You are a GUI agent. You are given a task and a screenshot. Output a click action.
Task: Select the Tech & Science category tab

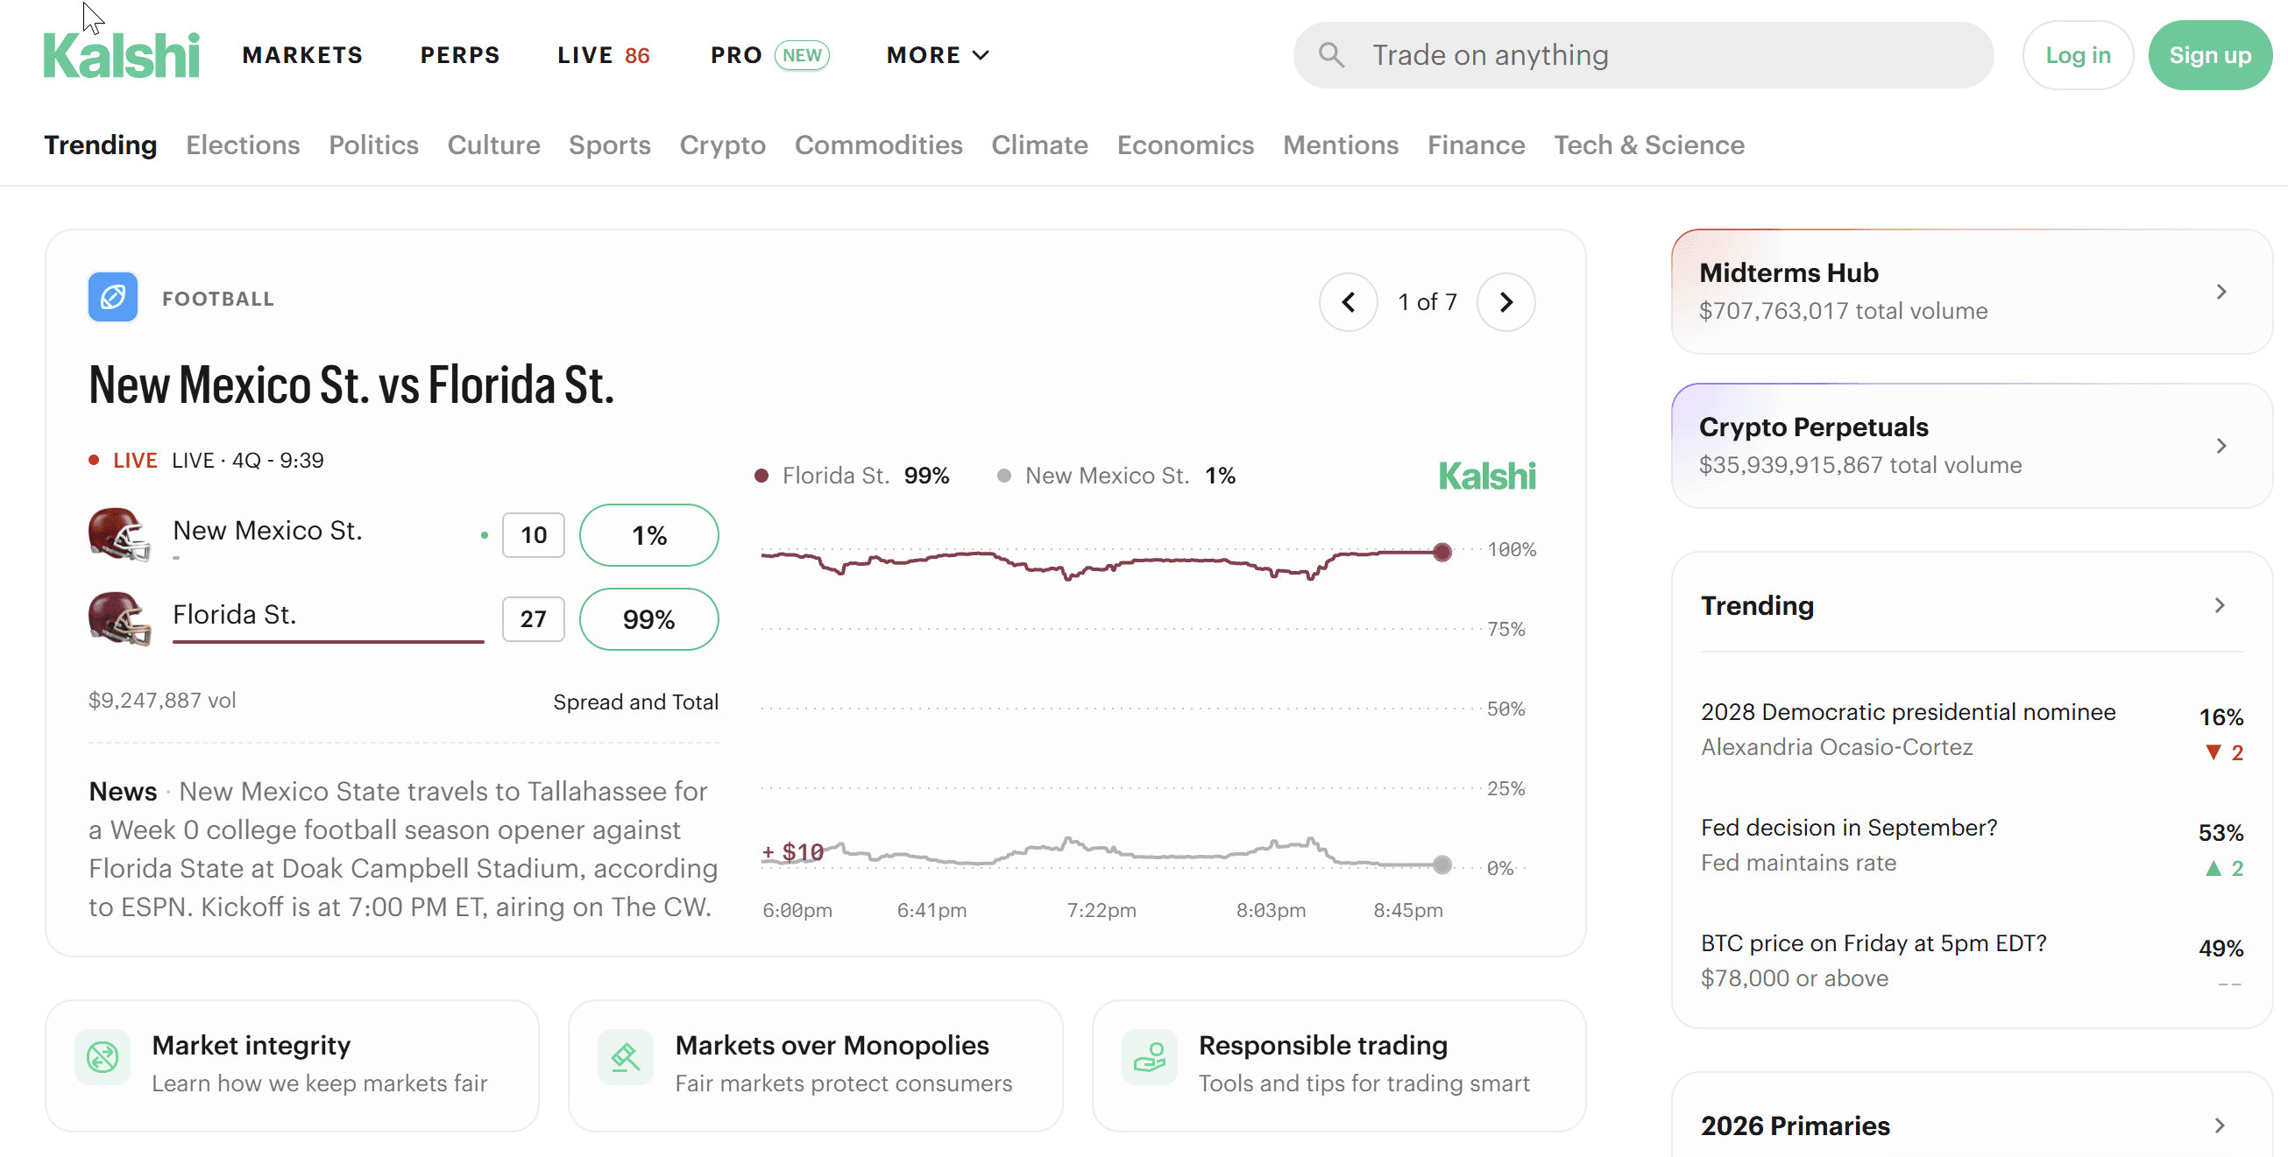click(1648, 145)
